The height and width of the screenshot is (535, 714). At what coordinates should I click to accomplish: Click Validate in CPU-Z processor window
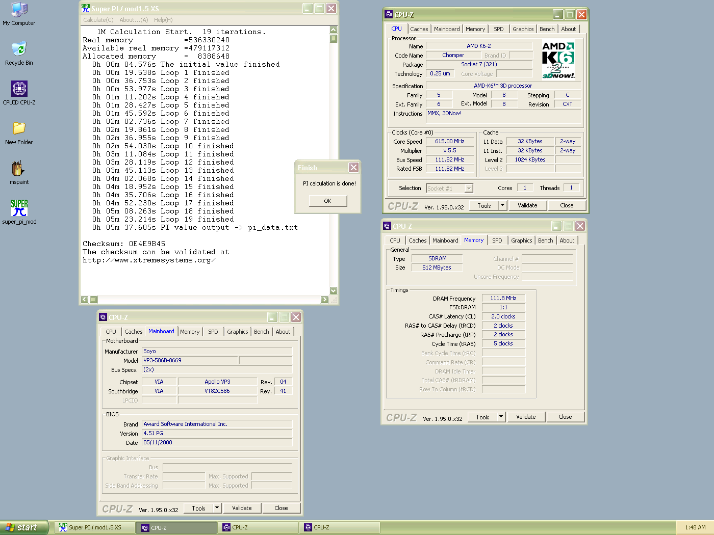528,205
